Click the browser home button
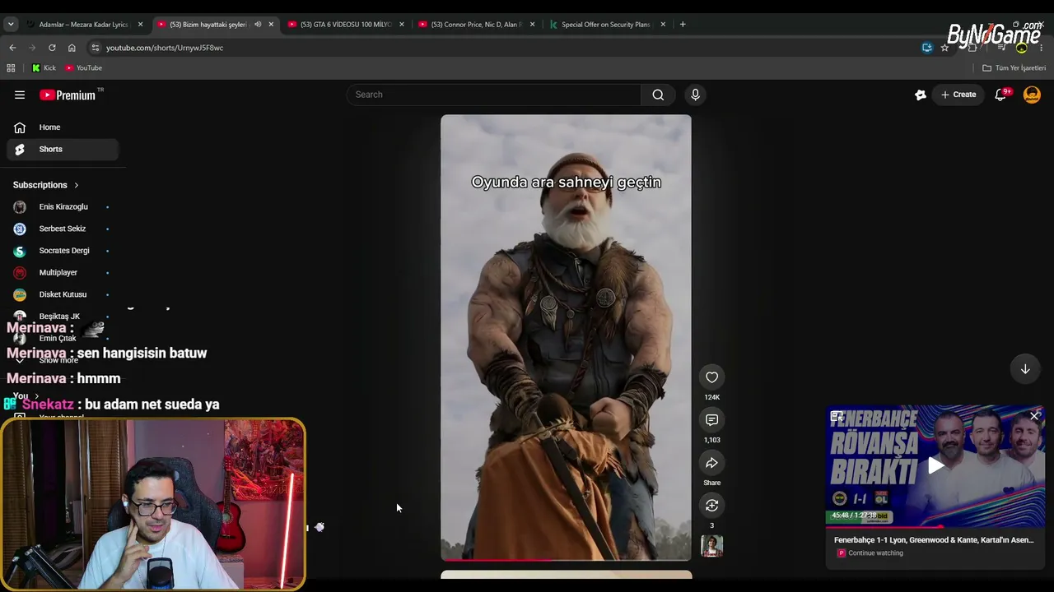Viewport: 1054px width, 592px height. pyautogui.click(x=72, y=48)
